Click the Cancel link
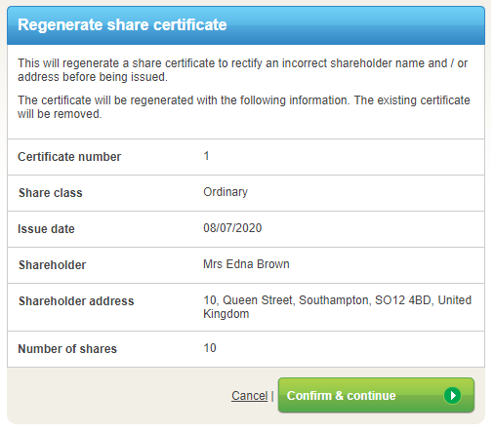The image size is (494, 433). [x=249, y=396]
